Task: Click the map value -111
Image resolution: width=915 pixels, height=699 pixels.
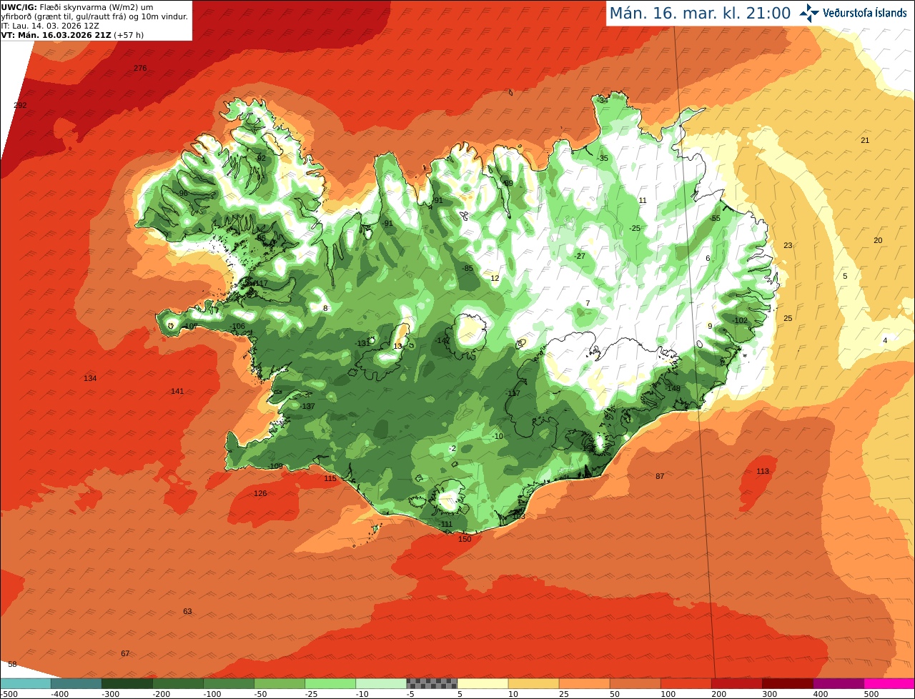Action: pyautogui.click(x=445, y=524)
